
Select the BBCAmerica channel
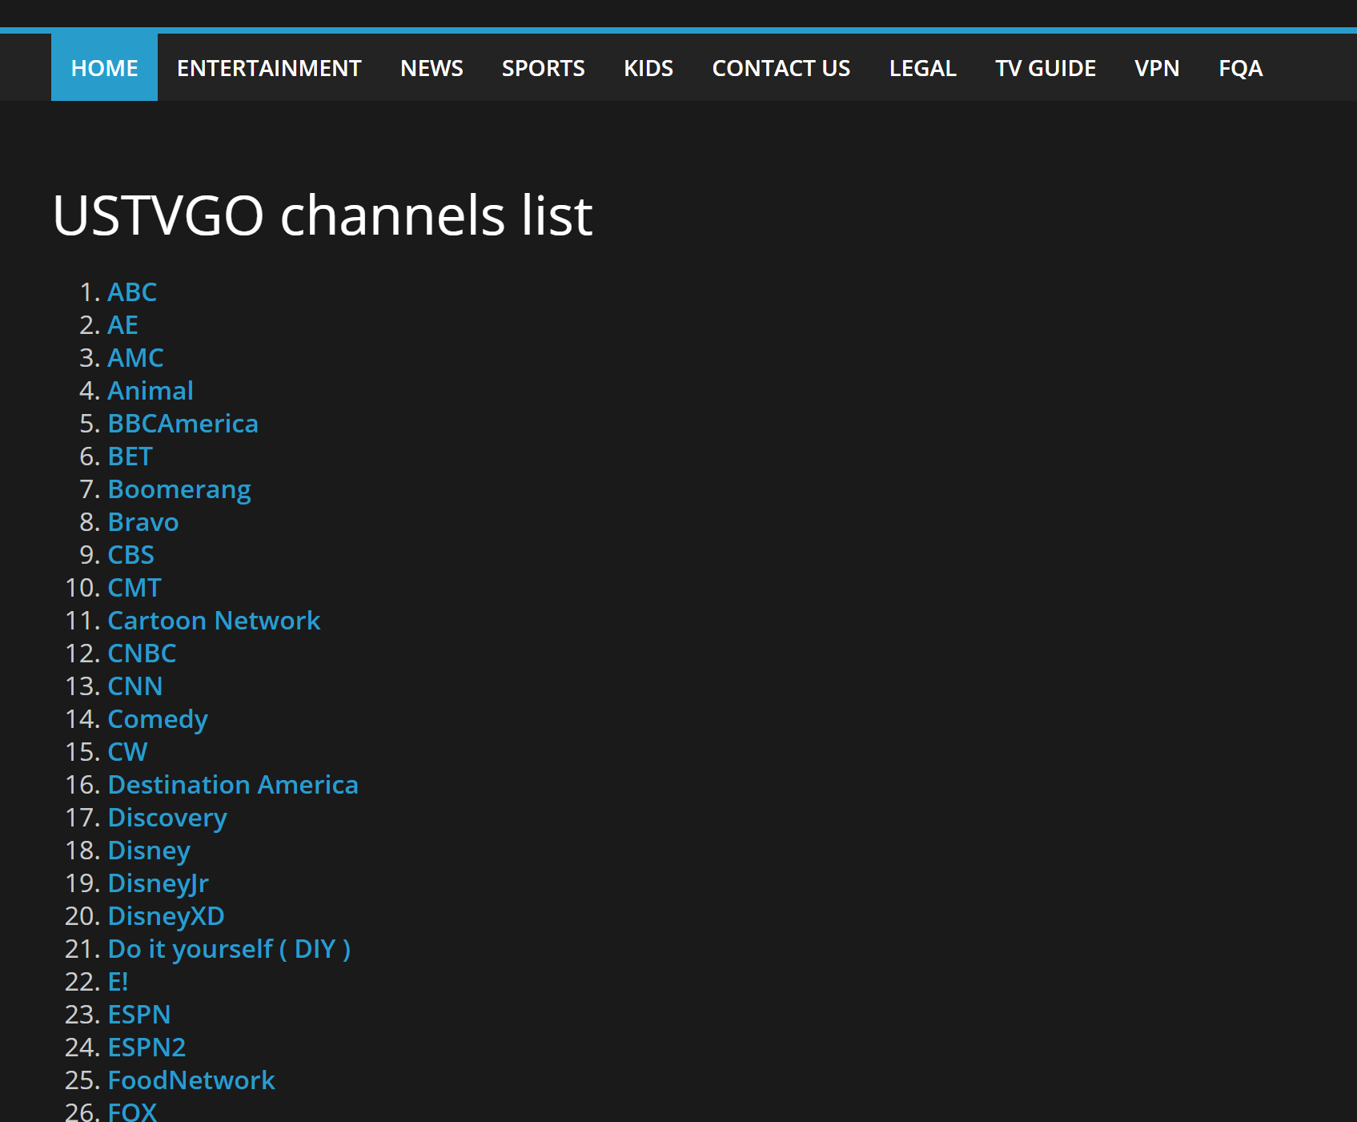(x=183, y=423)
